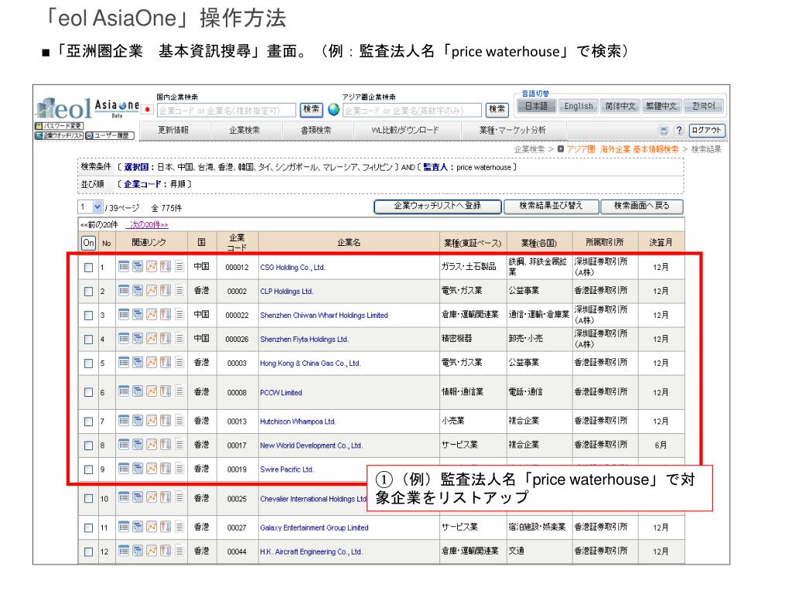The height and width of the screenshot is (594, 792).
Task: Check the Shenzhen Fiyta Holdings row checkbox
Action: point(89,340)
